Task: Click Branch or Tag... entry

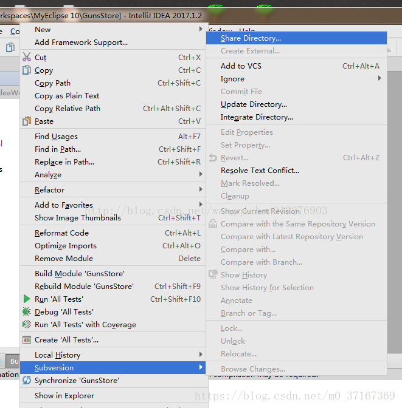Action: point(296,313)
